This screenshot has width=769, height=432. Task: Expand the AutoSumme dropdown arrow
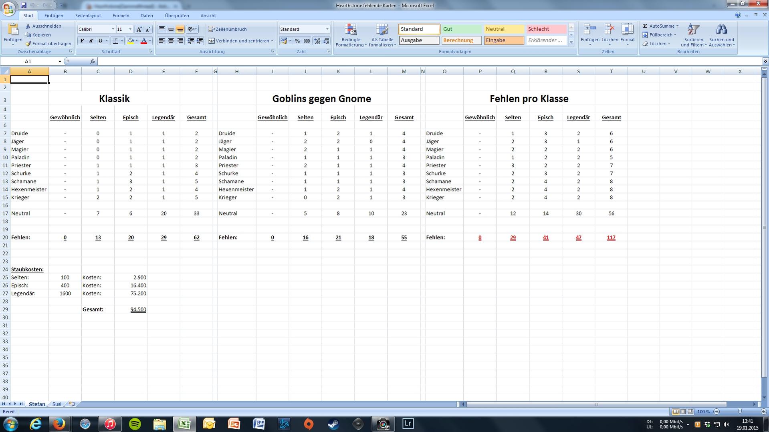(x=677, y=26)
